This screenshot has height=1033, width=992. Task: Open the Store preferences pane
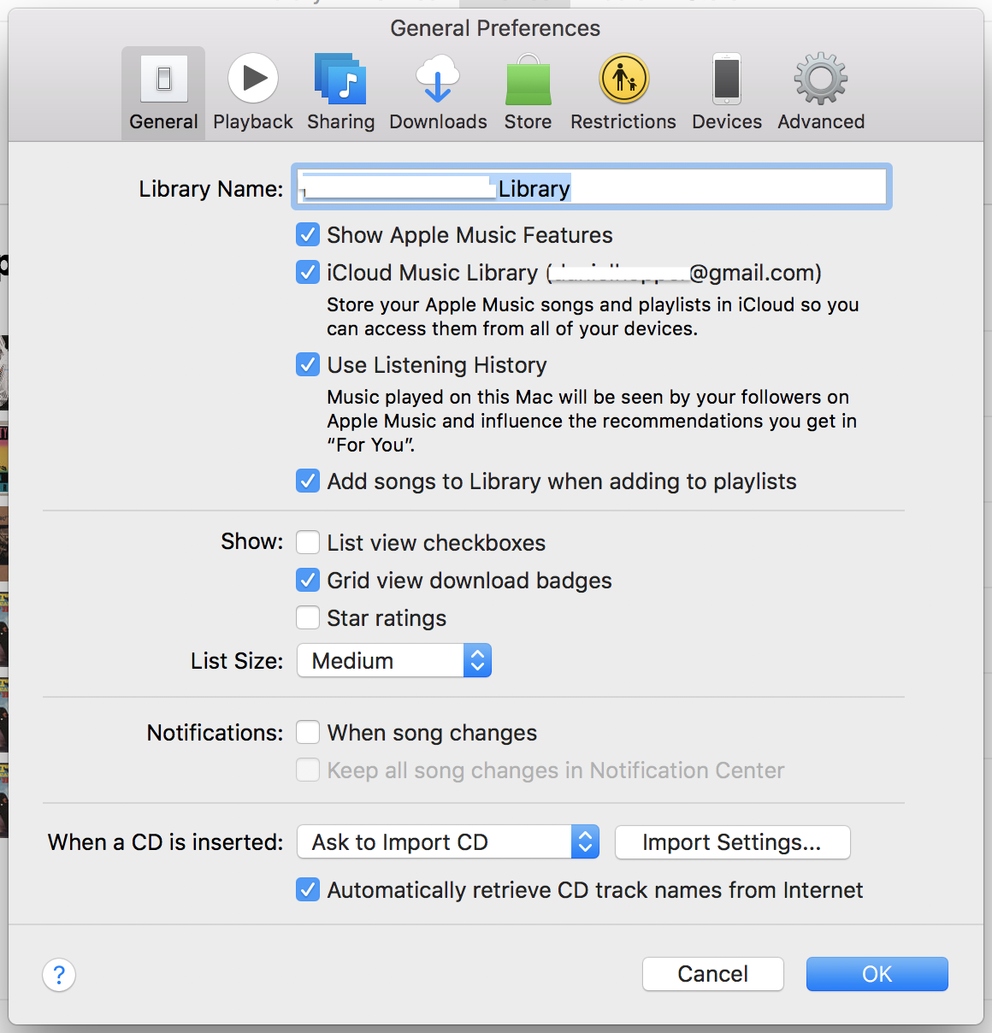coord(528,93)
